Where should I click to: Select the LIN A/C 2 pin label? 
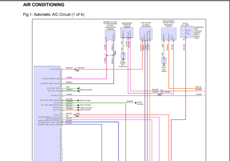coord(56,115)
